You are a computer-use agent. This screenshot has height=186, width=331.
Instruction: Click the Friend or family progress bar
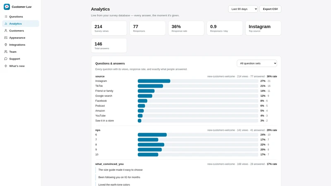click(198, 91)
